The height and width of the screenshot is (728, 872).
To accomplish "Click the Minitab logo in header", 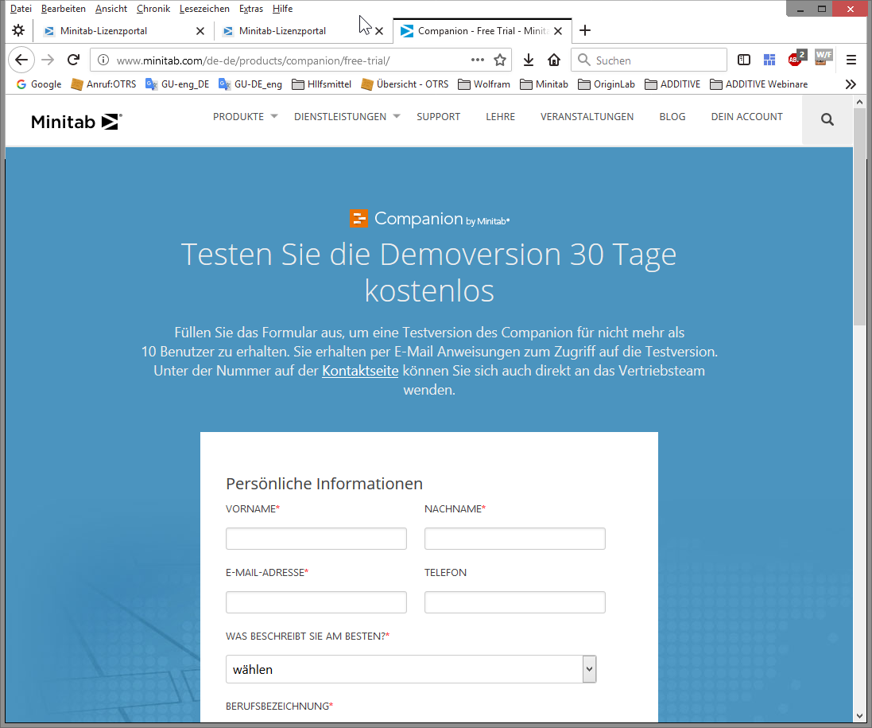I will pos(76,121).
